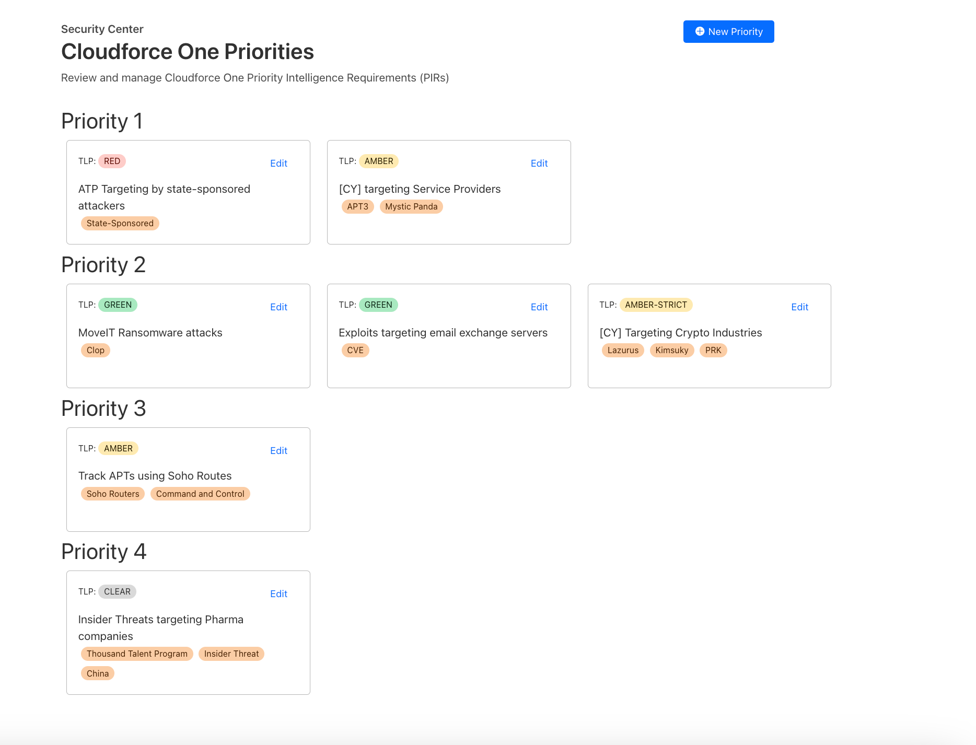Click the Priority 2 heading

103,265
